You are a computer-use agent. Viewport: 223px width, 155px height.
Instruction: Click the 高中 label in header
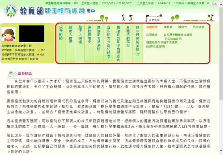pos(91,11)
